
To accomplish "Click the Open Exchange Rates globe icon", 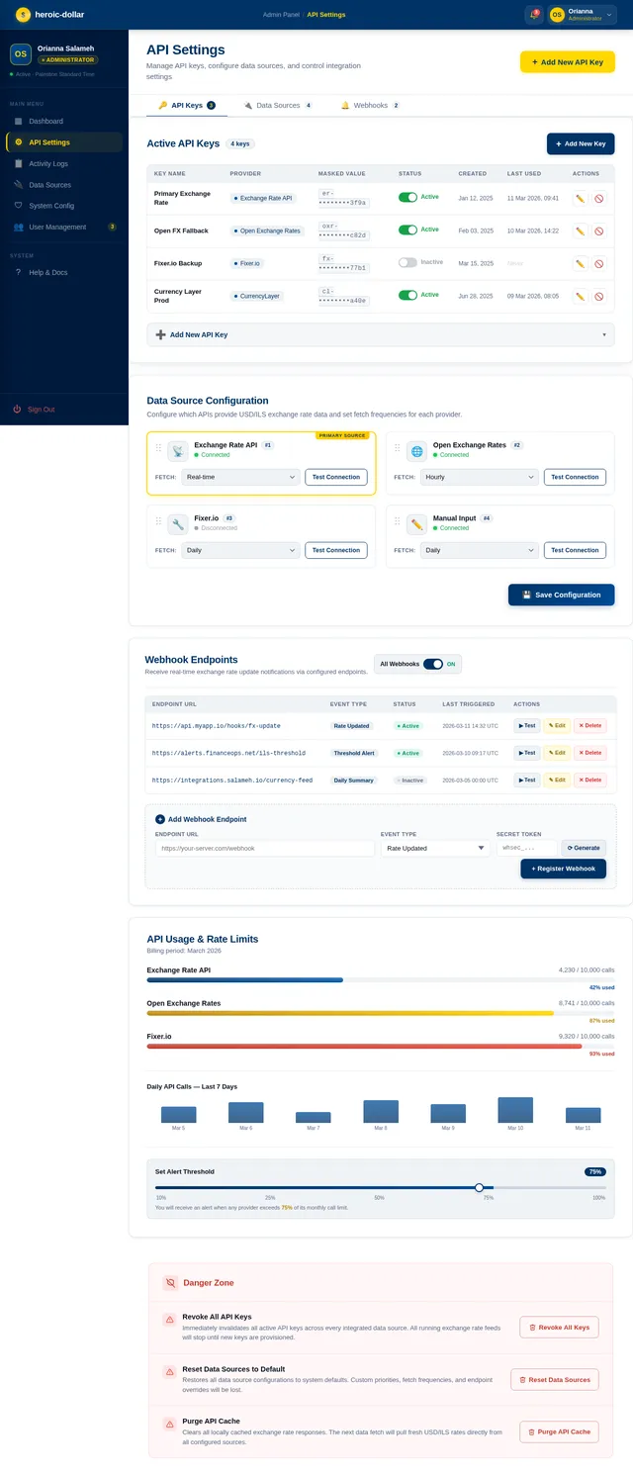I will point(416,451).
